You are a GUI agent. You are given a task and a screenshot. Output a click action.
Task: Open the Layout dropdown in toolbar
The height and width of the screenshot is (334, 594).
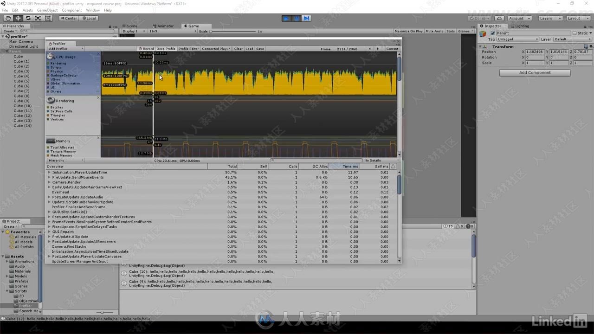[578, 18]
